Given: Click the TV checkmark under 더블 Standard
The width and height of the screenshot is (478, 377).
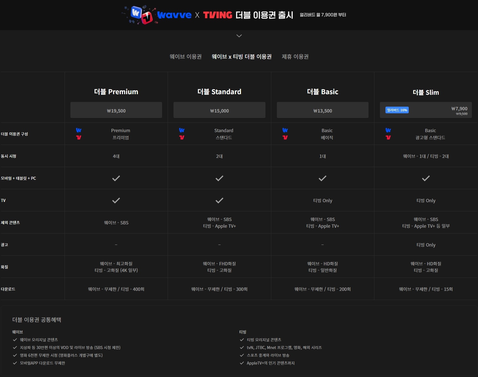Looking at the screenshot, I should [x=219, y=200].
